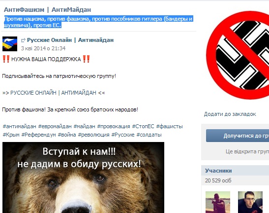Click the repost arrow icon beside Русские Онлайн
This screenshot has width=269, height=213.
pos(23,40)
